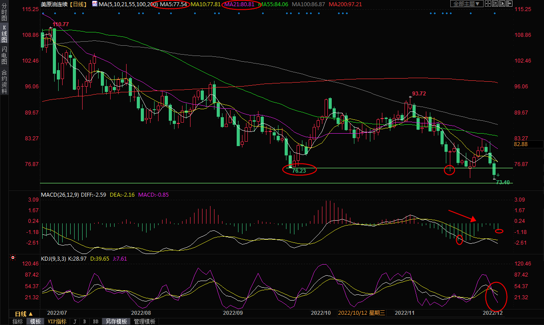This screenshot has width=544, height=325.
Task: Click the small cross marker at 110.77 peak
Action: click(50, 28)
